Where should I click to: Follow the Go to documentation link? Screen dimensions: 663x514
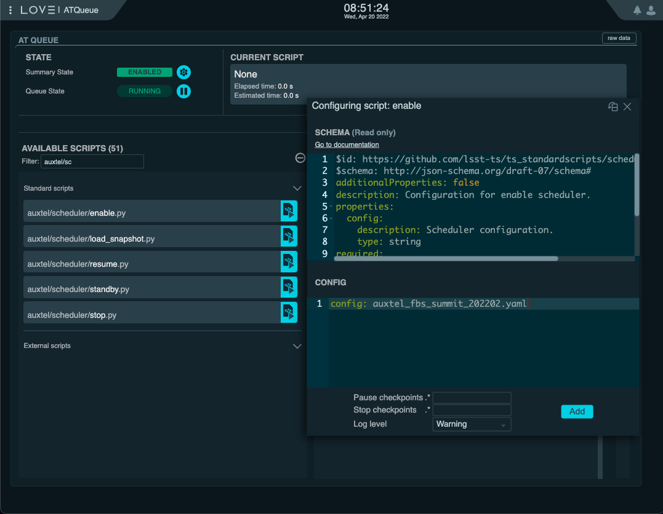tap(347, 144)
